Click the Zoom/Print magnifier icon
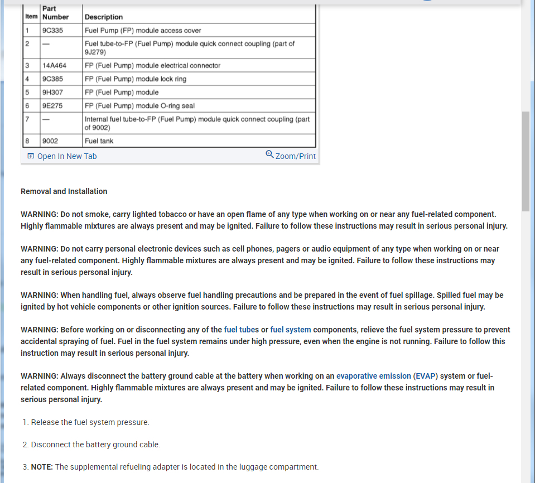The height and width of the screenshot is (483, 535). (269, 154)
